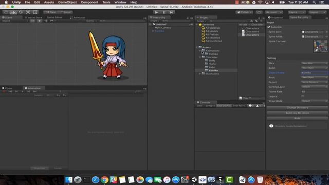Switch to the Sprite Editor tab
The image size is (329, 185).
[54, 17]
